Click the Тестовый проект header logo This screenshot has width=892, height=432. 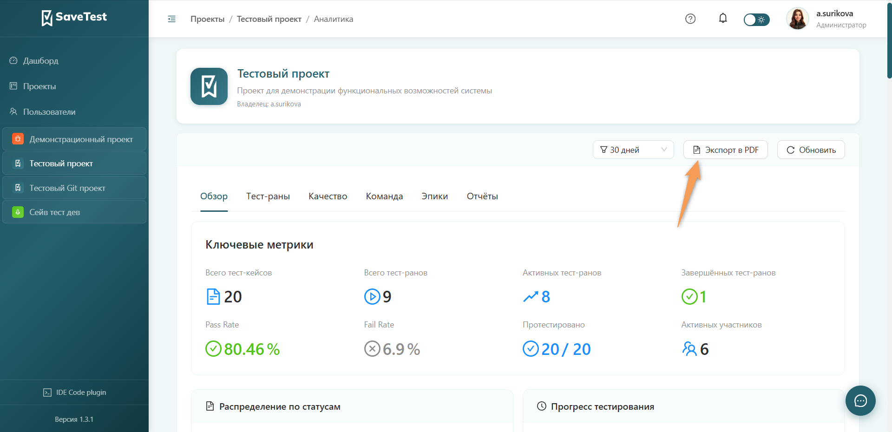coord(209,86)
